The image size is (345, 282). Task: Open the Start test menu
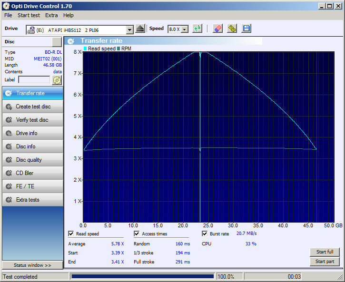29,15
